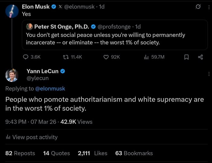Click the share icon on Elon's post

click(200, 57)
